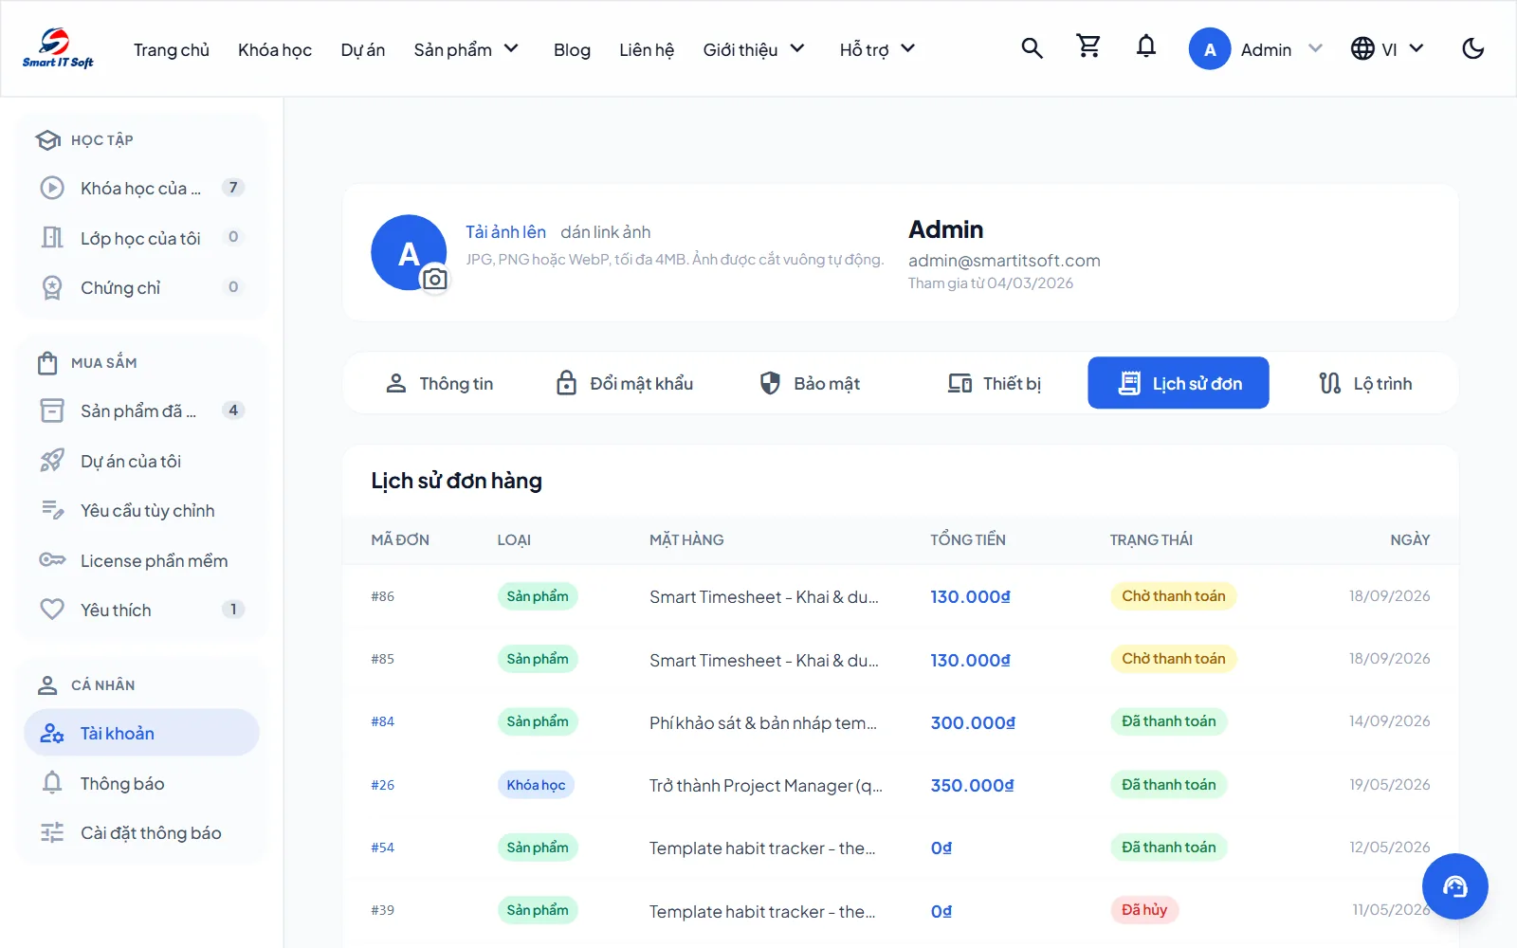Switch to the Đổi mật khẩu tab

click(624, 383)
